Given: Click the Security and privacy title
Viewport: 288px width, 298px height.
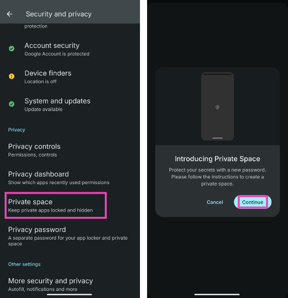Looking at the screenshot, I should pos(59,14).
